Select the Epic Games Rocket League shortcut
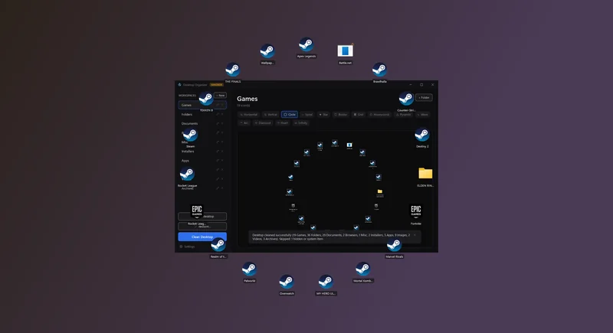 point(197,211)
